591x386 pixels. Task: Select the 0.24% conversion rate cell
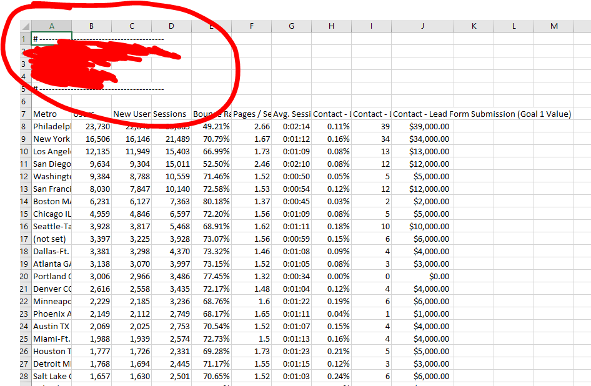(x=331, y=376)
